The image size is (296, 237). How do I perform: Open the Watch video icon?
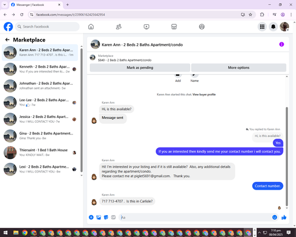[x=146, y=27]
